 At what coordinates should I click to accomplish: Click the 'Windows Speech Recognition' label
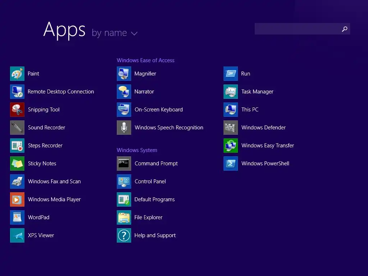(169, 128)
